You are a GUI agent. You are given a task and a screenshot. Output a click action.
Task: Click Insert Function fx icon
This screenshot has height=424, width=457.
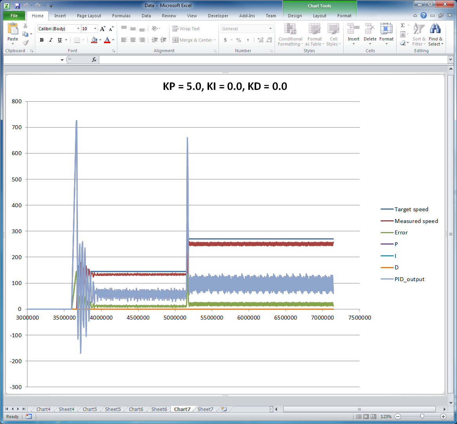tap(94, 60)
